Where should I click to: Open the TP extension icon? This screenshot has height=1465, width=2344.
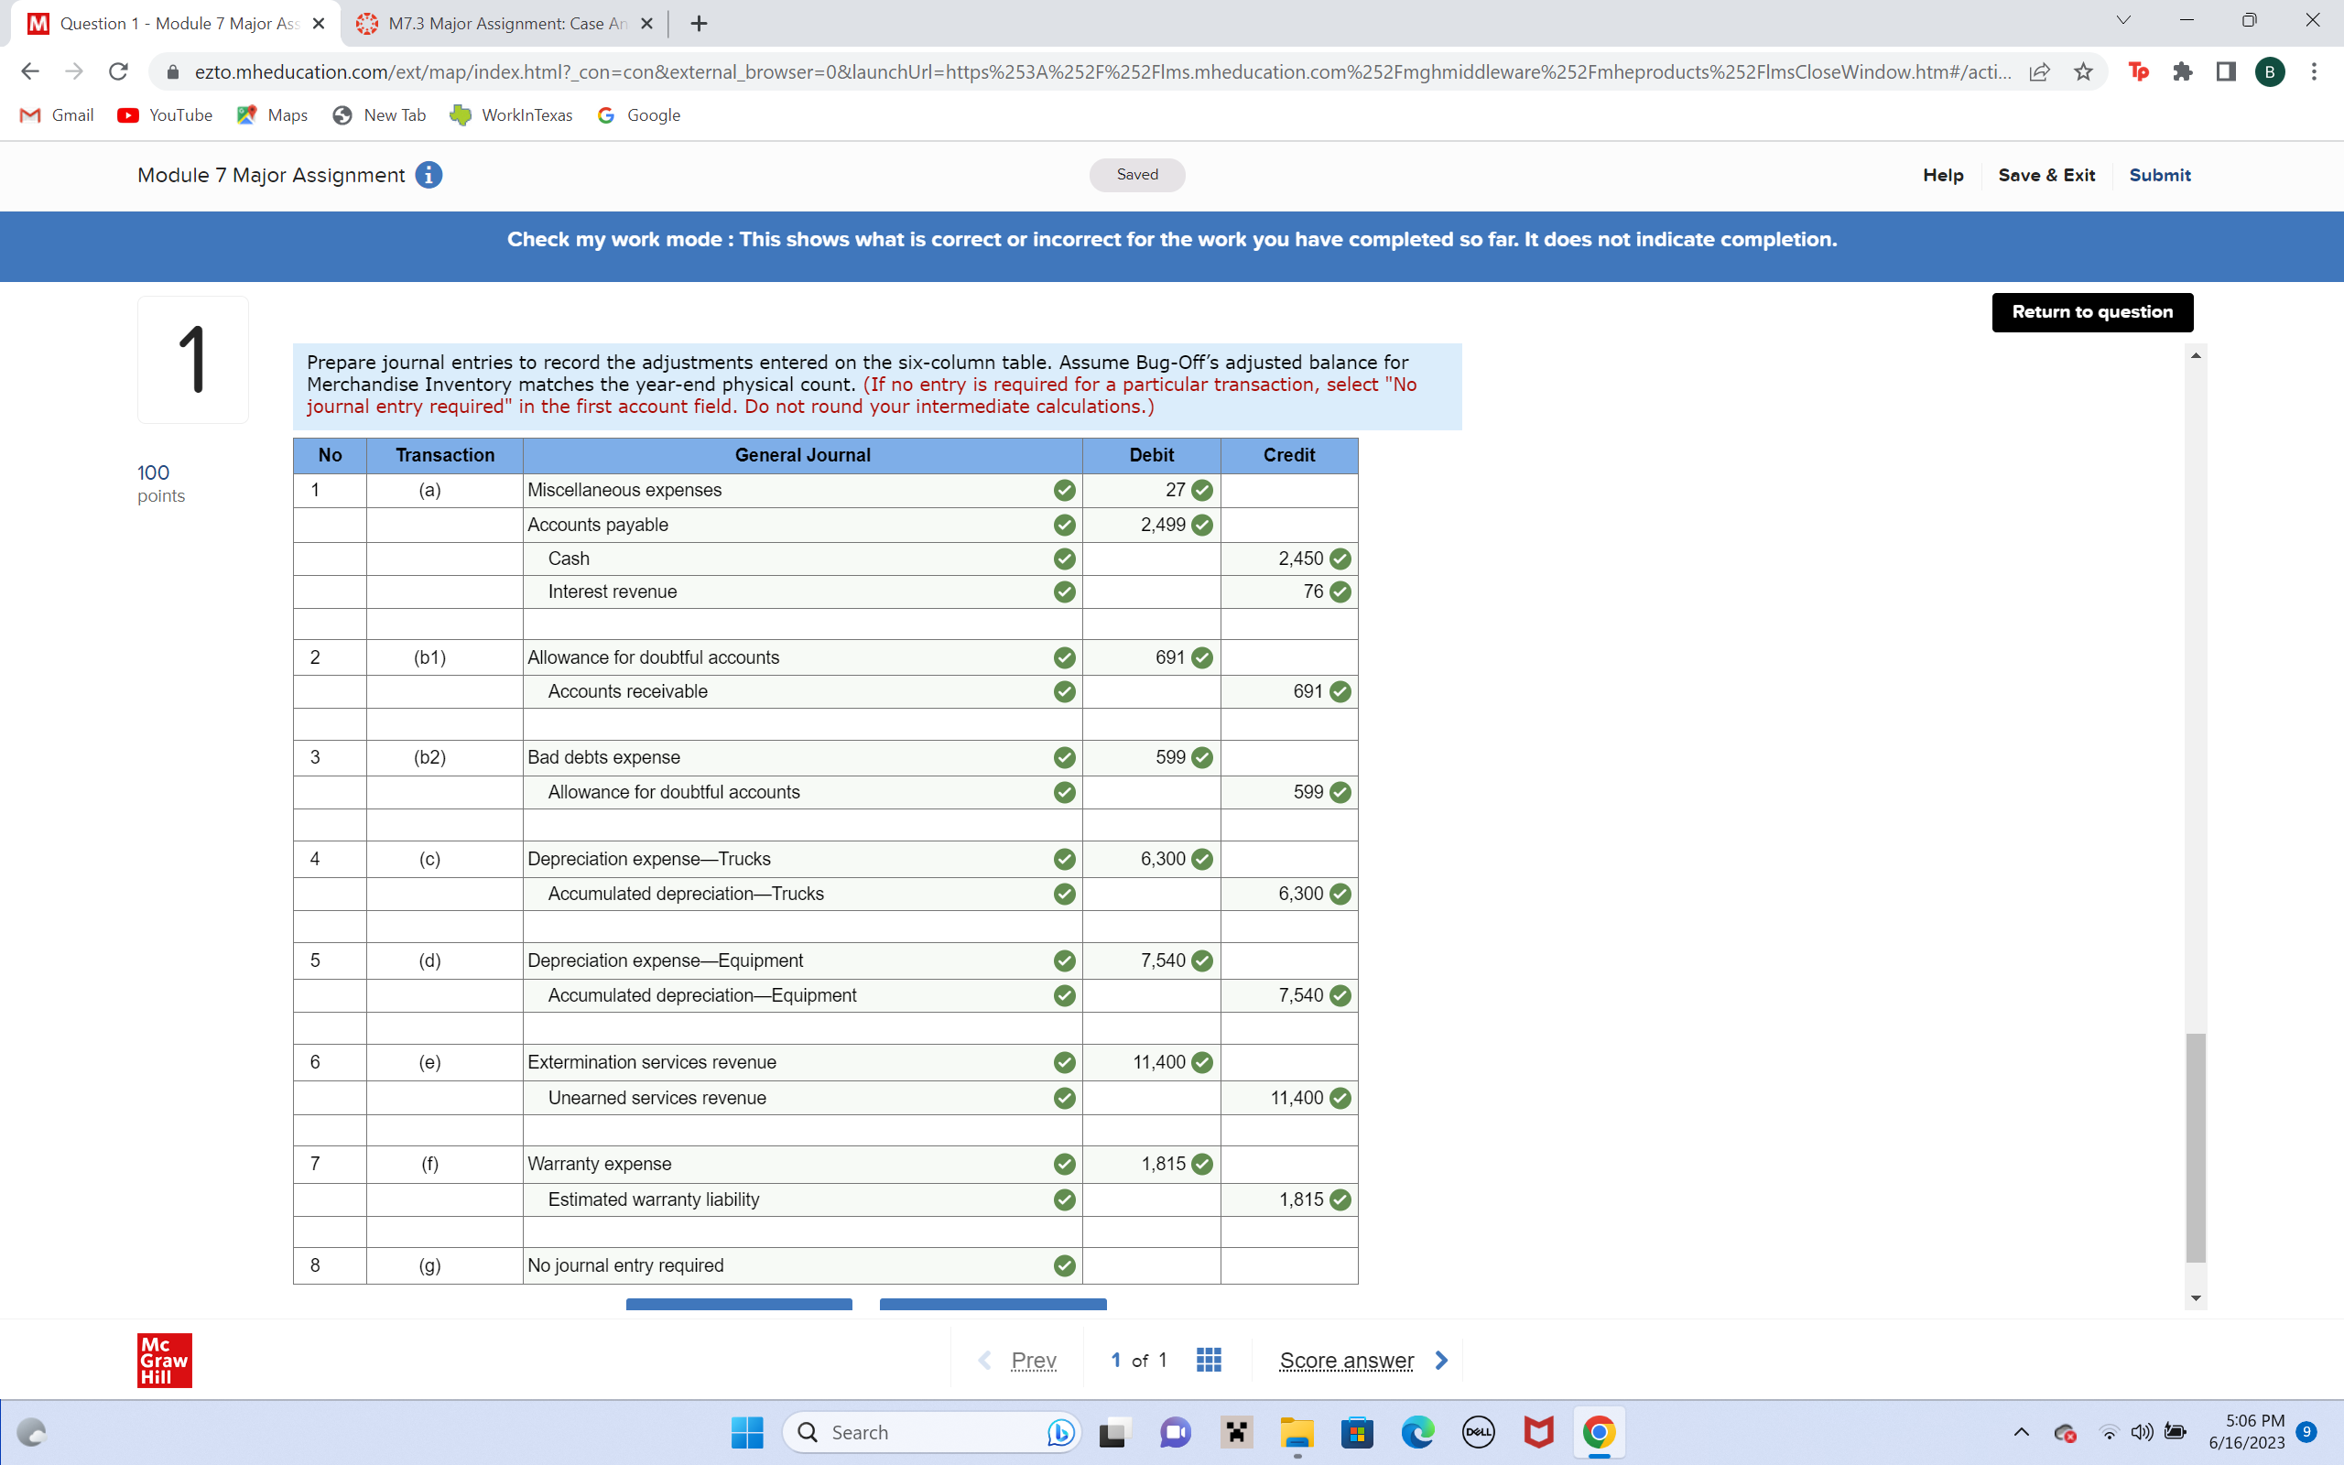[2139, 71]
